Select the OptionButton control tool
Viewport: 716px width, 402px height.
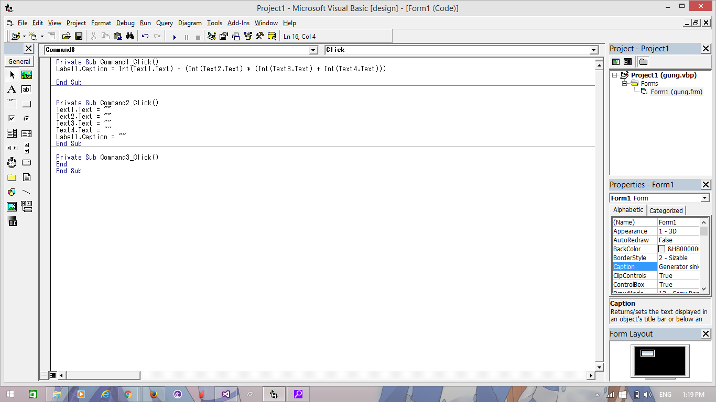[27, 119]
